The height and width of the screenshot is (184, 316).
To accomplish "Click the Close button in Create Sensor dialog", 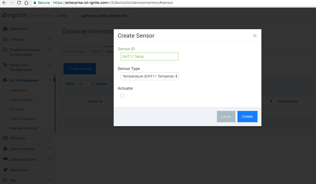I will point(226,116).
